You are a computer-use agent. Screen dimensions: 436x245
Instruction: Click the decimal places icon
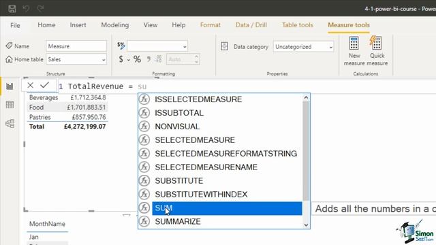pos(159,59)
